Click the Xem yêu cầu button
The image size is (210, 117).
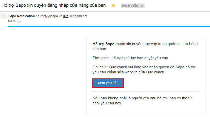[x=108, y=83]
